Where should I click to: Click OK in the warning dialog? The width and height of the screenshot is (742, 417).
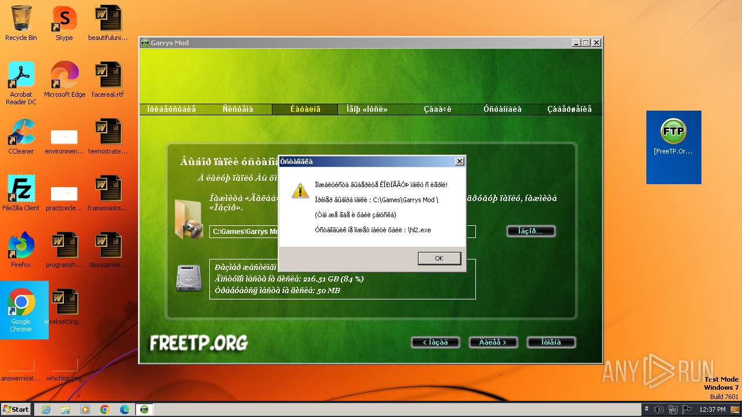click(439, 258)
